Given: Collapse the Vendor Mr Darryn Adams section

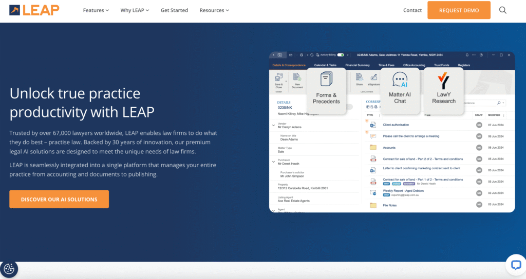Looking at the screenshot, I should [x=273, y=125].
